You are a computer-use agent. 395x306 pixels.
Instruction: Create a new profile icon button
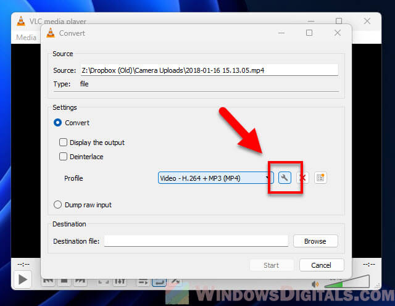tap(320, 178)
